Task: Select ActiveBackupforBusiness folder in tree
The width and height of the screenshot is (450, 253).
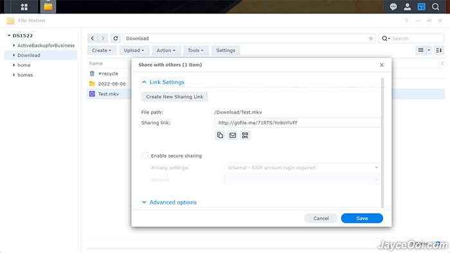Action: tap(46, 46)
